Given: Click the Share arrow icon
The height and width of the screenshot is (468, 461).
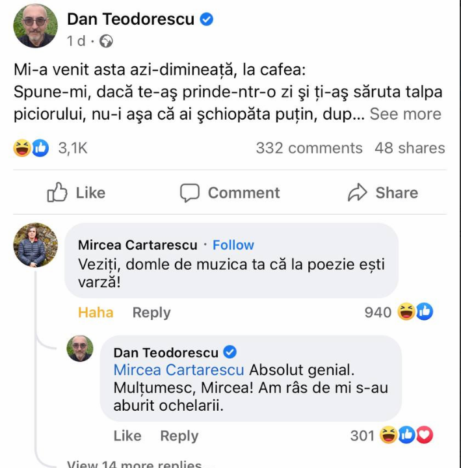Looking at the screenshot, I should tap(358, 192).
